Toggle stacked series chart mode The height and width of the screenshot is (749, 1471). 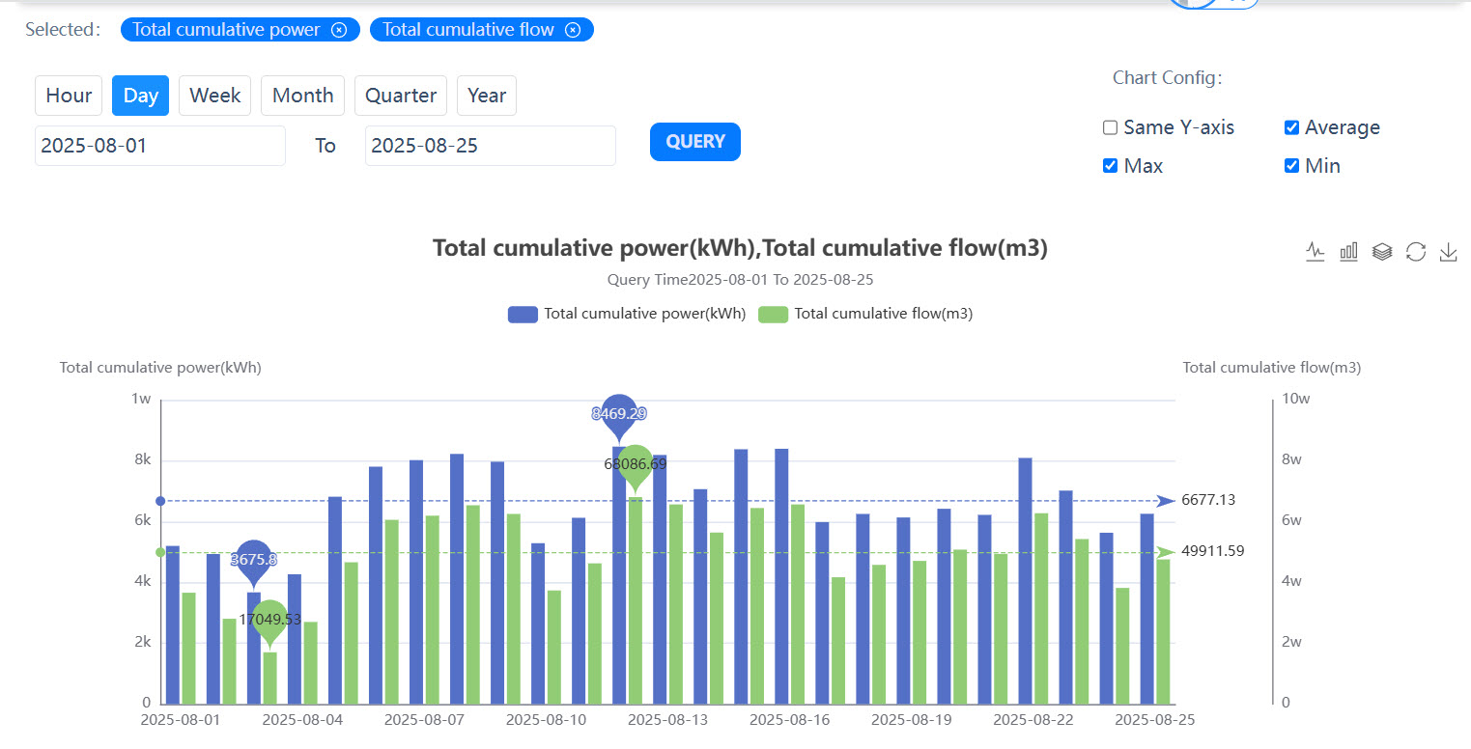coord(1382,252)
